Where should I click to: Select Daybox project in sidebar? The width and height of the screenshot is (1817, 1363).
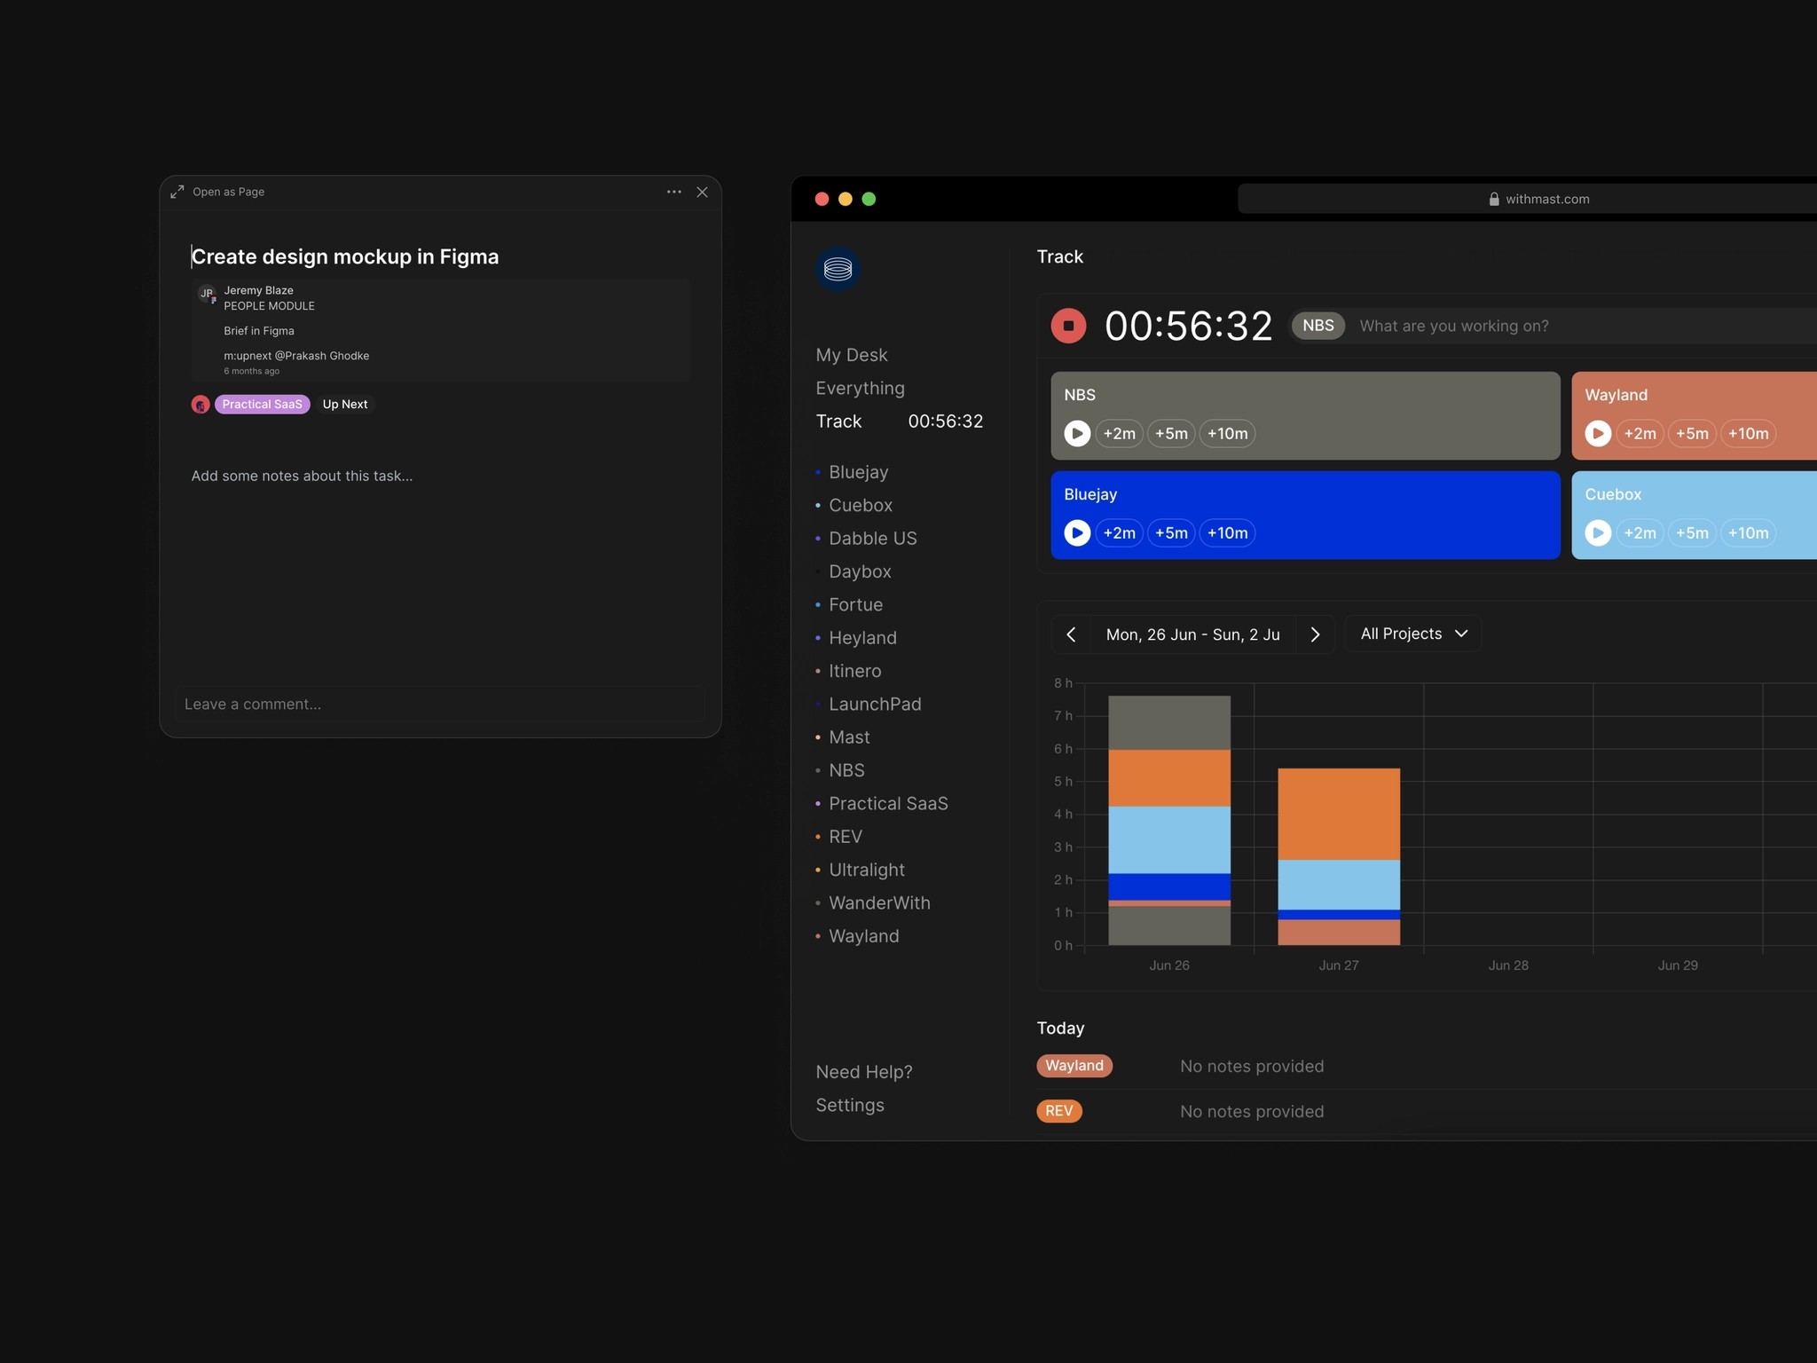(860, 571)
